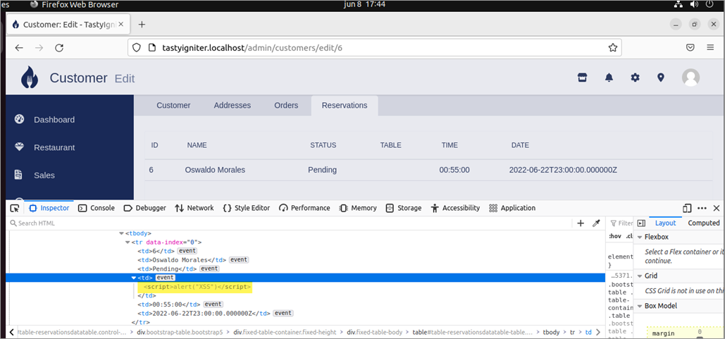The height and width of the screenshot is (339, 725).
Task: Open the Debugger DevTools tab
Action: tap(144, 208)
